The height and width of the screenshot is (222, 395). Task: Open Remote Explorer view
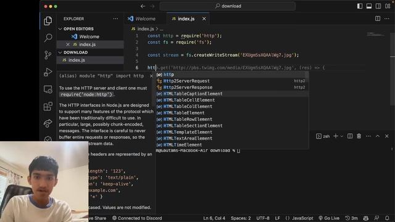(x=48, y=89)
